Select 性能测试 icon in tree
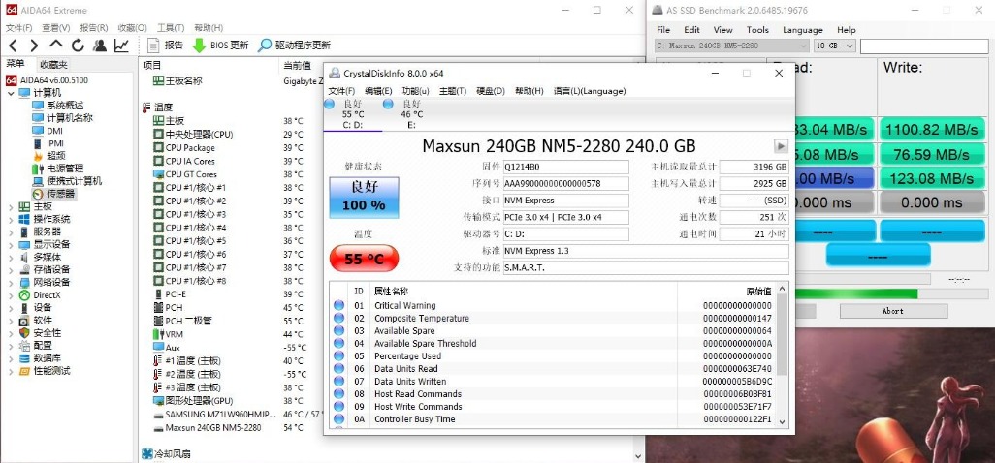The width and height of the screenshot is (995, 463). point(24,371)
